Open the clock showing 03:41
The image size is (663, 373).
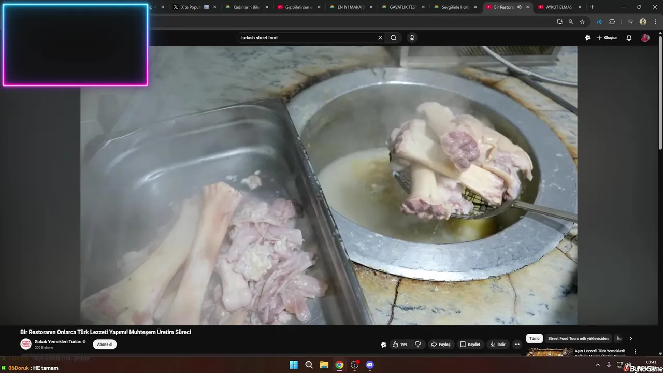(652, 362)
